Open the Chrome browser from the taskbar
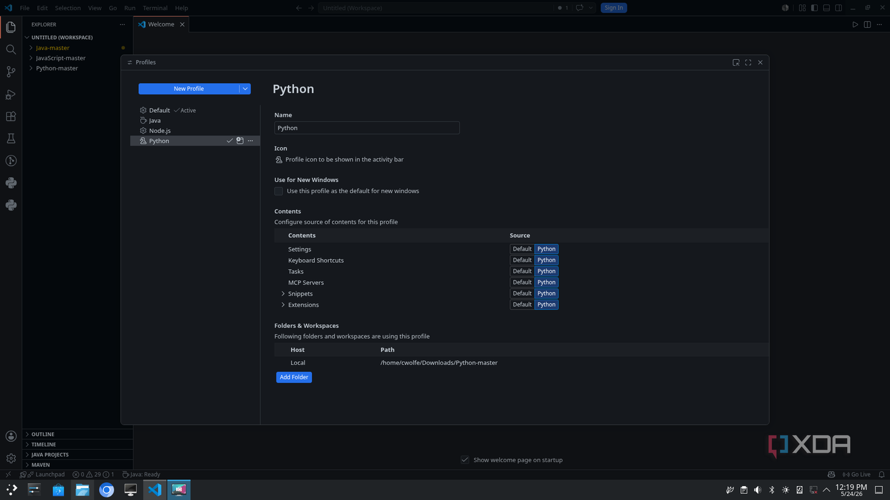The width and height of the screenshot is (890, 500). click(107, 490)
